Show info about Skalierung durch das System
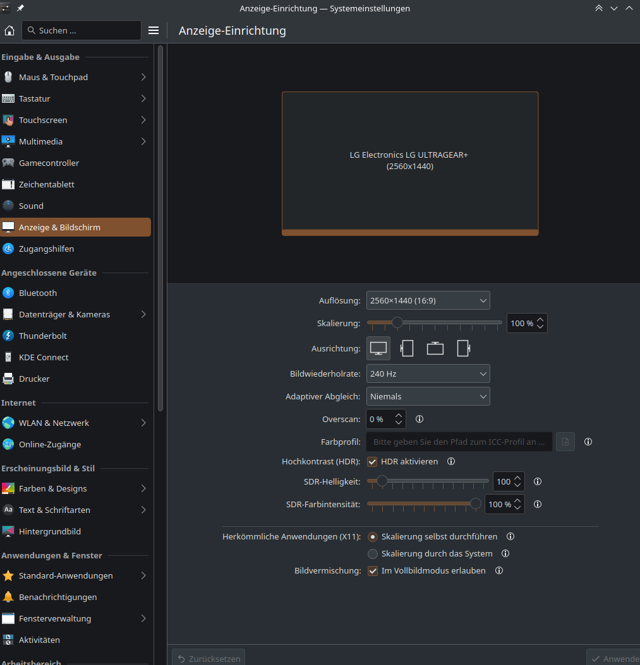Viewport: 640px width, 665px height. point(505,553)
